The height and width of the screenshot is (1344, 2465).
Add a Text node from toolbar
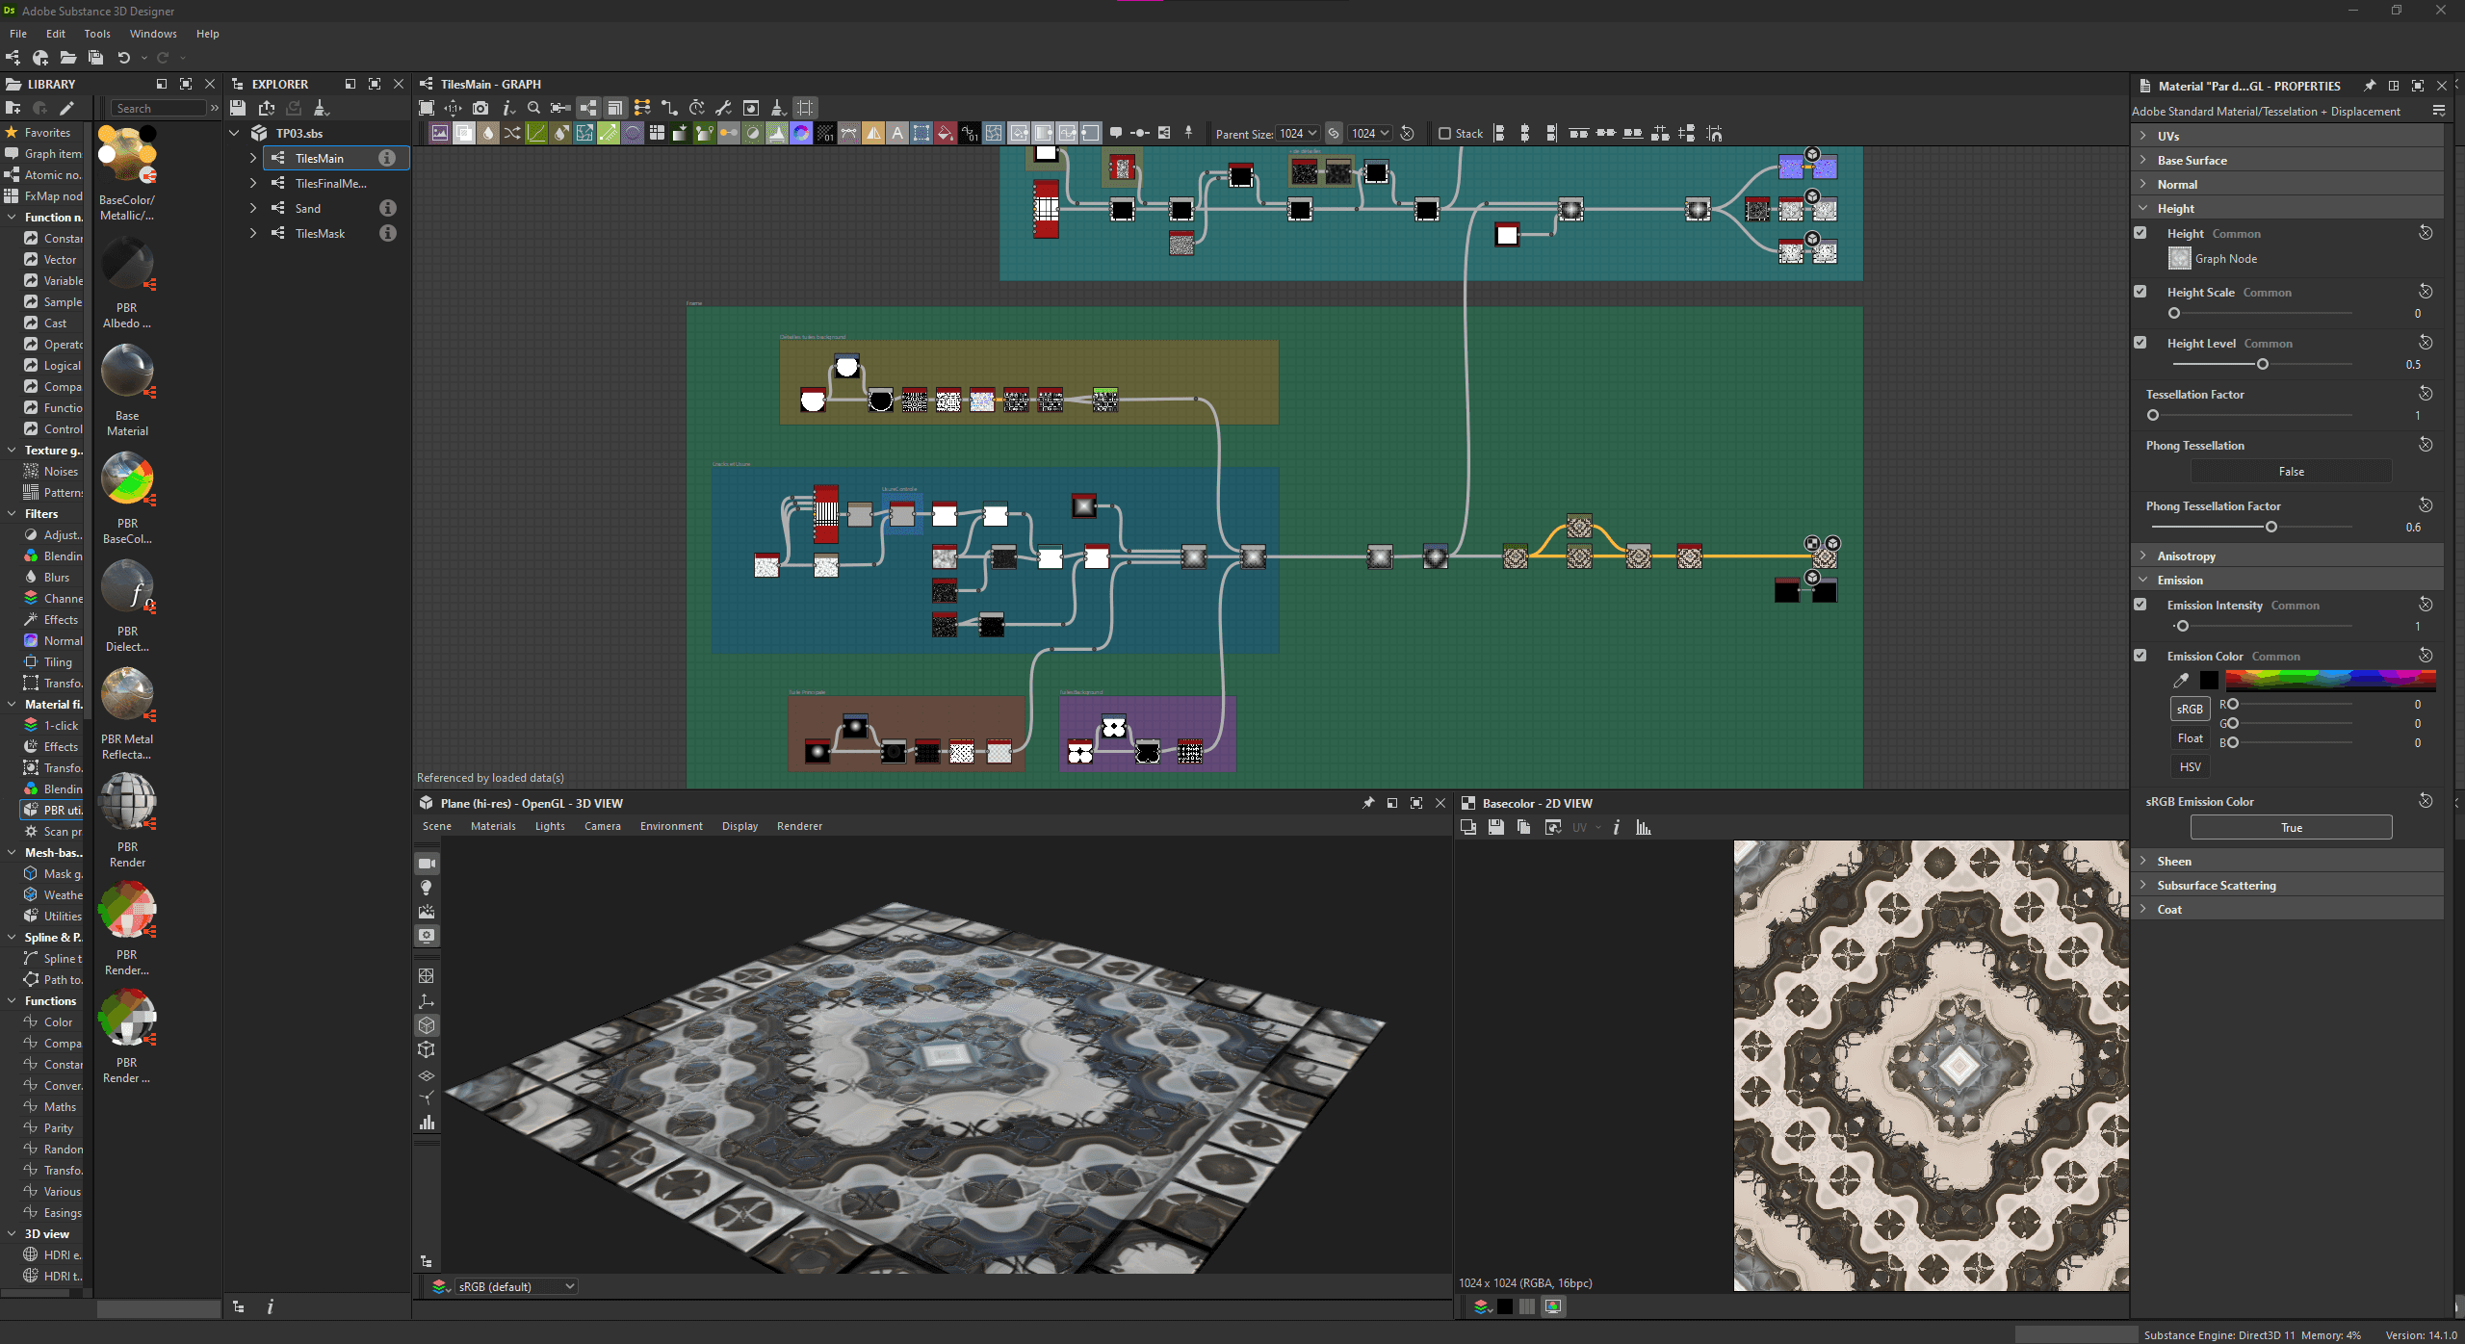[x=897, y=134]
